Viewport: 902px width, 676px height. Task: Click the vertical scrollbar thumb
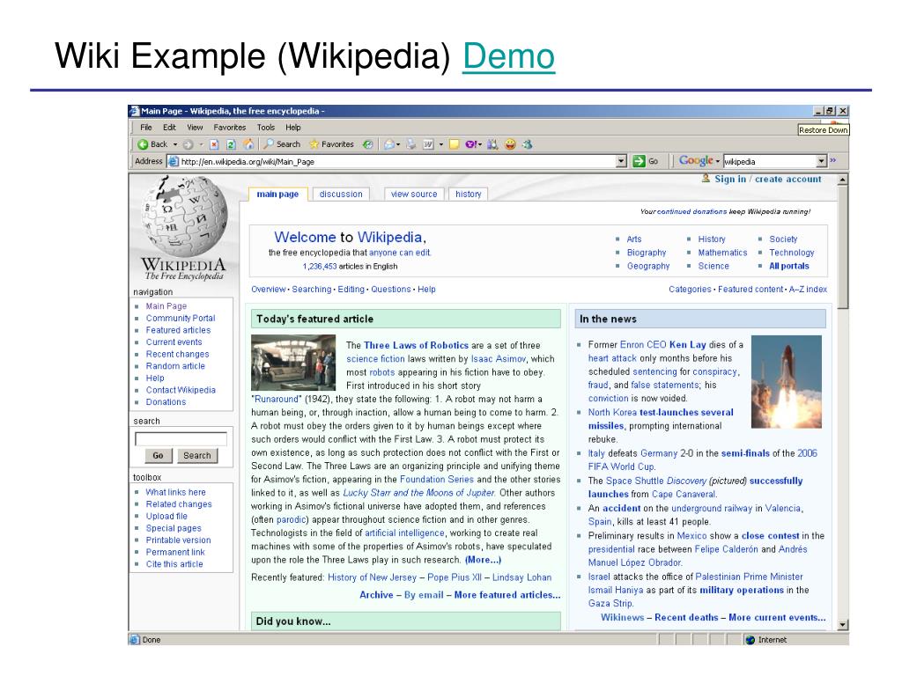(843, 247)
